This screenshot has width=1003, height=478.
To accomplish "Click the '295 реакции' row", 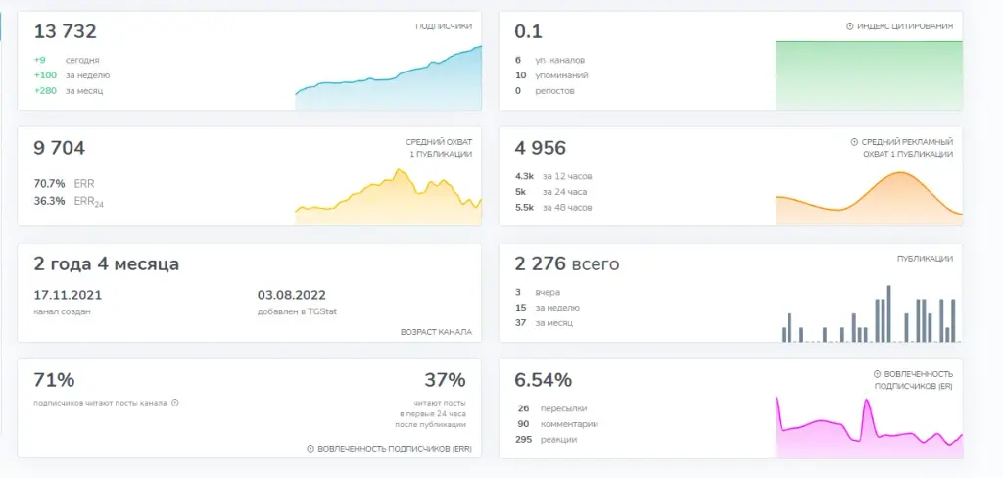I will pyautogui.click(x=546, y=440).
